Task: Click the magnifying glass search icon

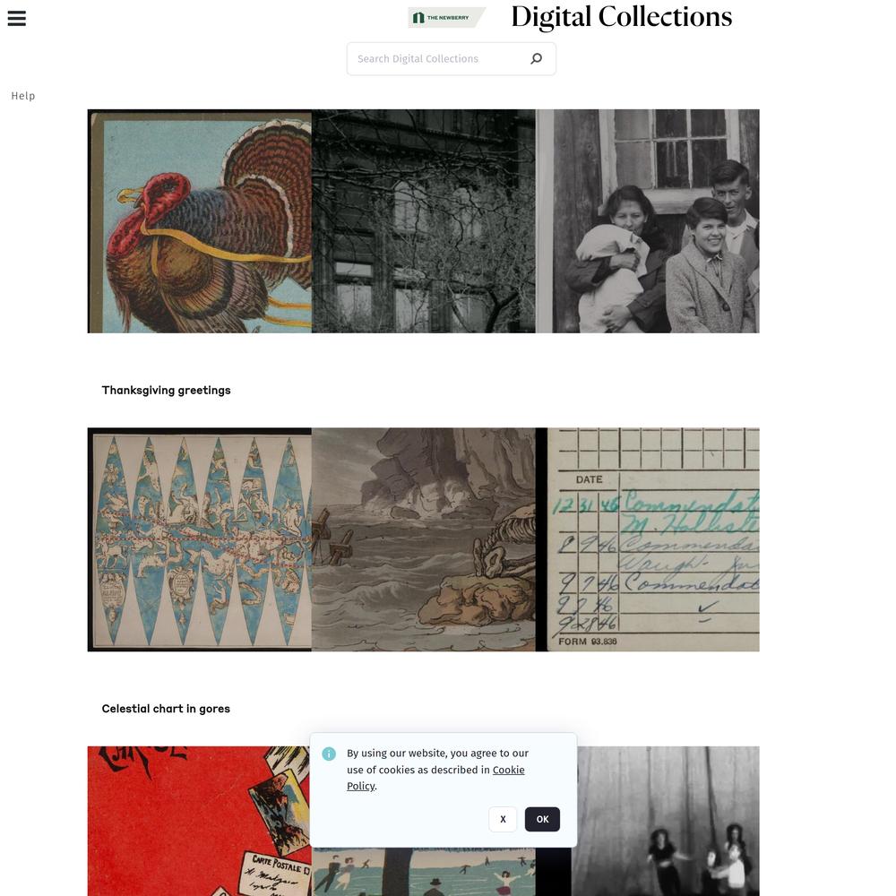Action: 536,58
